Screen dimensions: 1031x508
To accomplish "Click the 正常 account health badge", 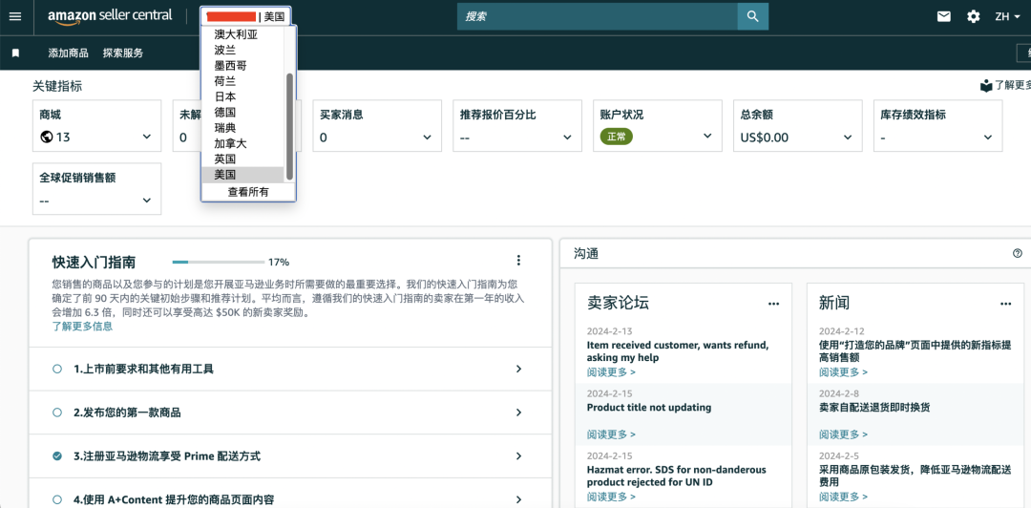I will point(617,137).
